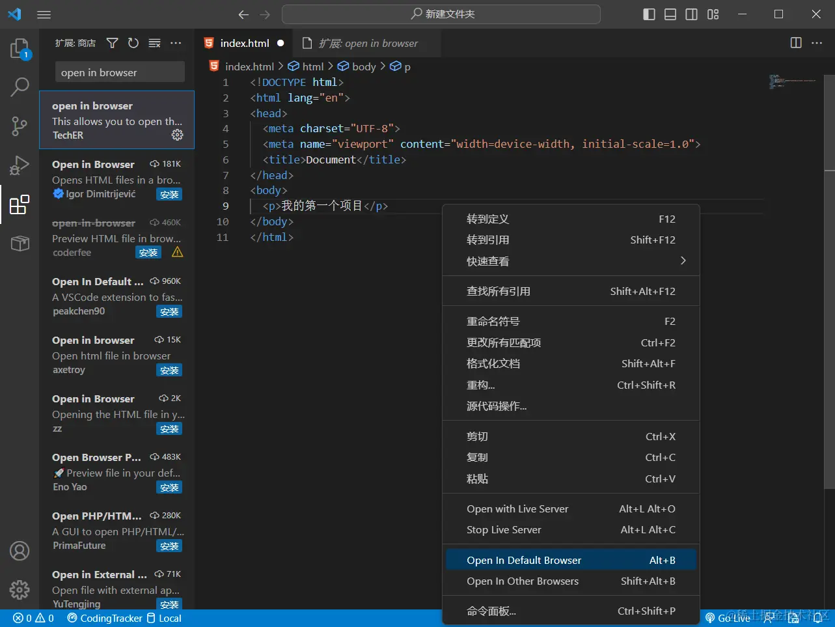Open Run and Debug view icon
This screenshot has height=627, width=835.
point(20,165)
